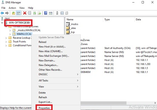
Task: Click the horizontal scrollbar thumb in list
Action: (104, 103)
